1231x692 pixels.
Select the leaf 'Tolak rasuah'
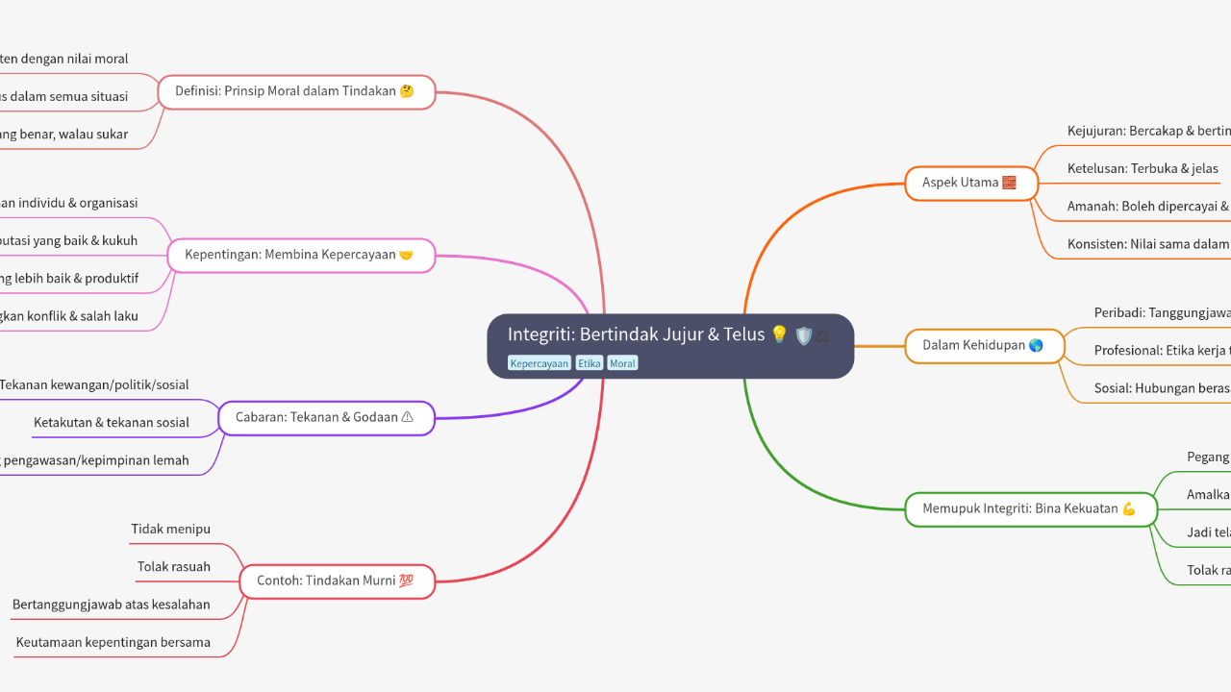point(174,567)
